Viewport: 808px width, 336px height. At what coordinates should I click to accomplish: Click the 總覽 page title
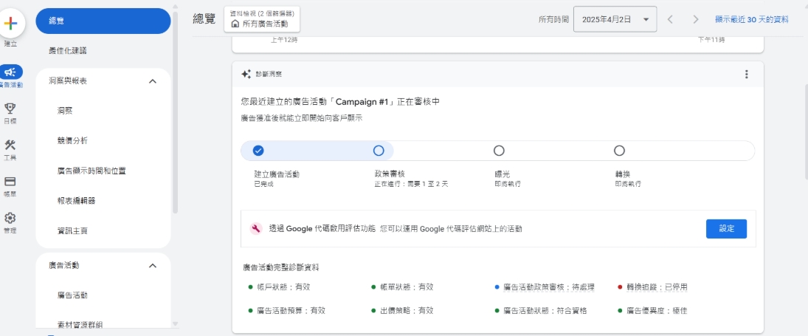pos(204,20)
